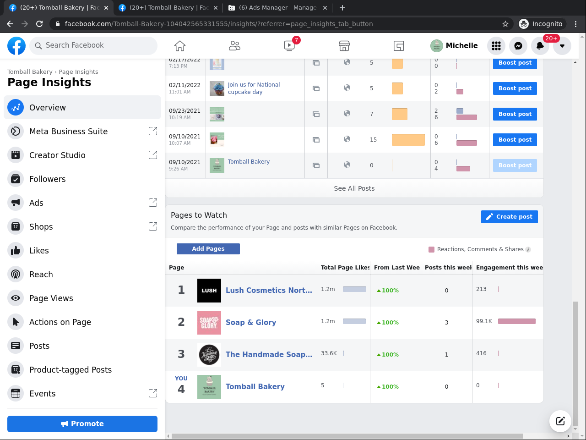
Task: Select Followers in the sidebar
Action: click(82, 179)
